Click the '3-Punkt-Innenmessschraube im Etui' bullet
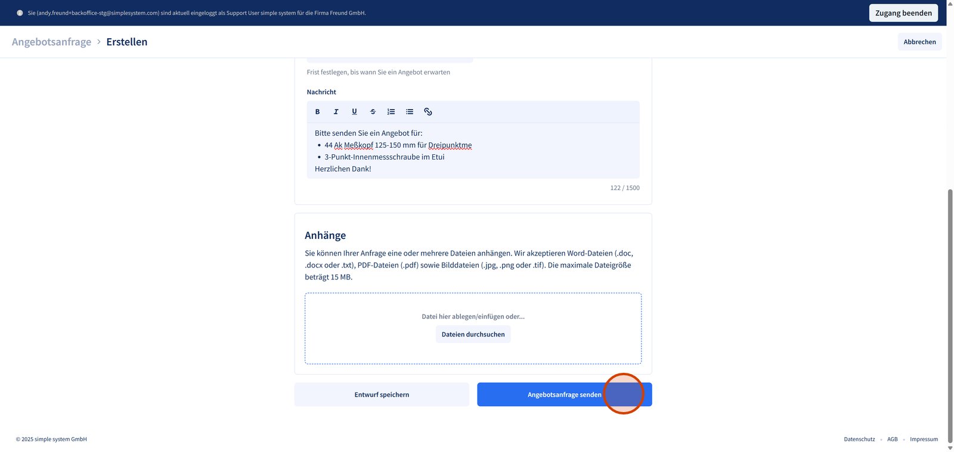Viewport: 954px width, 452px height. coord(385,157)
